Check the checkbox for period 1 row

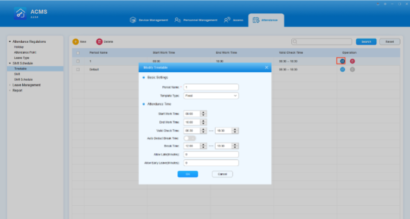[78, 61]
